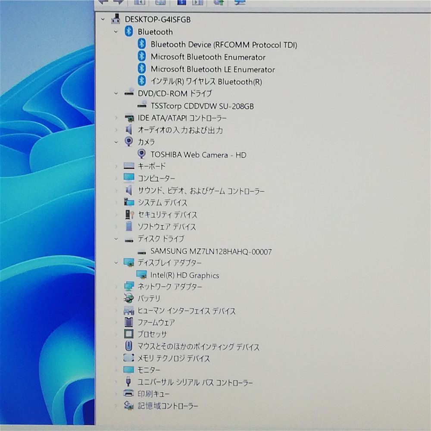Screen dimensions: 431x431
Task: Click the 印刷キュー printer icon
Action: pos(128,394)
